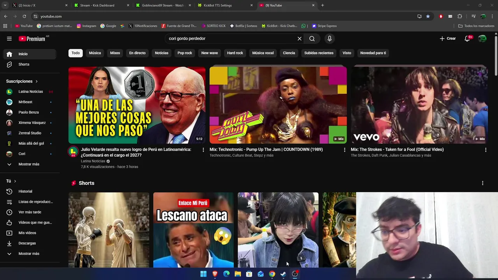Open Chrome extensions puzzle icon
498x280 pixels.
[x=459, y=16]
